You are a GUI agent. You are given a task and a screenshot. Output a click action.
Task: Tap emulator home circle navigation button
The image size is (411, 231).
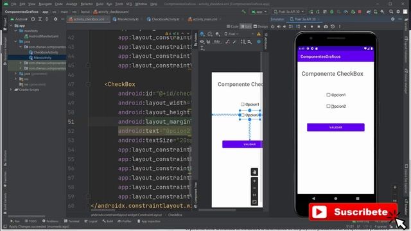pos(335,198)
